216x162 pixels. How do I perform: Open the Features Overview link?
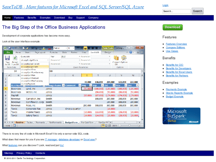point(176,44)
